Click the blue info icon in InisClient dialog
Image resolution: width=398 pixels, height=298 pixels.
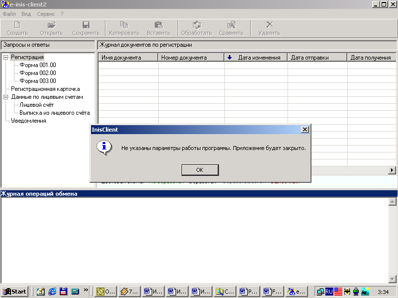coord(104,148)
